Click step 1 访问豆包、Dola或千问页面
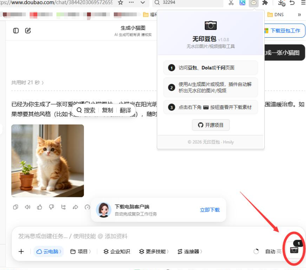This screenshot has width=306, height=270. click(x=211, y=68)
